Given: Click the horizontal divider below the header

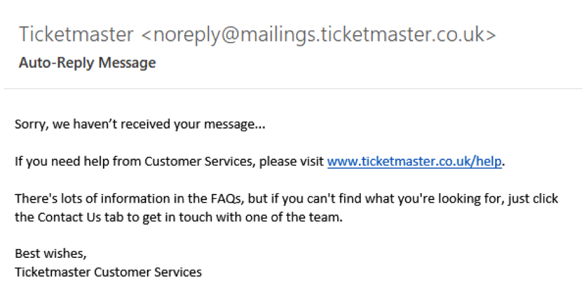Looking at the screenshot, I should point(293,89).
